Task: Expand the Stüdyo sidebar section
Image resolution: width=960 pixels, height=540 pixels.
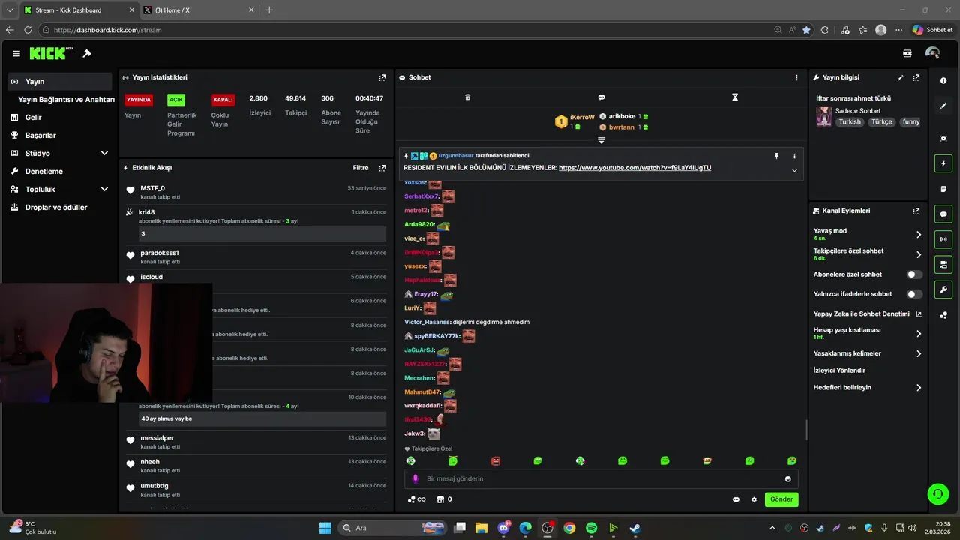Action: [x=104, y=153]
